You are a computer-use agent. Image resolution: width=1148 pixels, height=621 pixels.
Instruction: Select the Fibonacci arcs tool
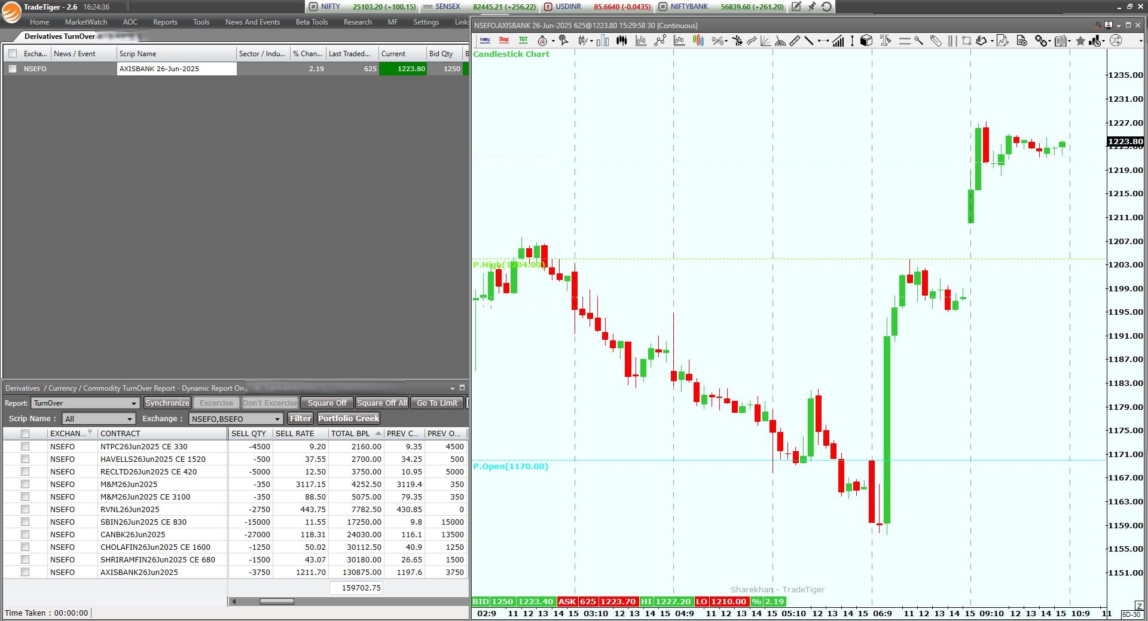tap(780, 41)
